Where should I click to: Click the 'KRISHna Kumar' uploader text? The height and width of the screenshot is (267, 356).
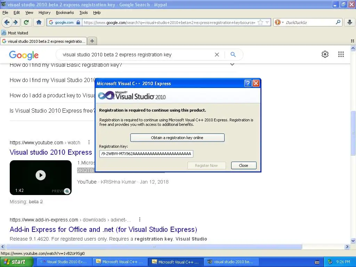point(118,182)
